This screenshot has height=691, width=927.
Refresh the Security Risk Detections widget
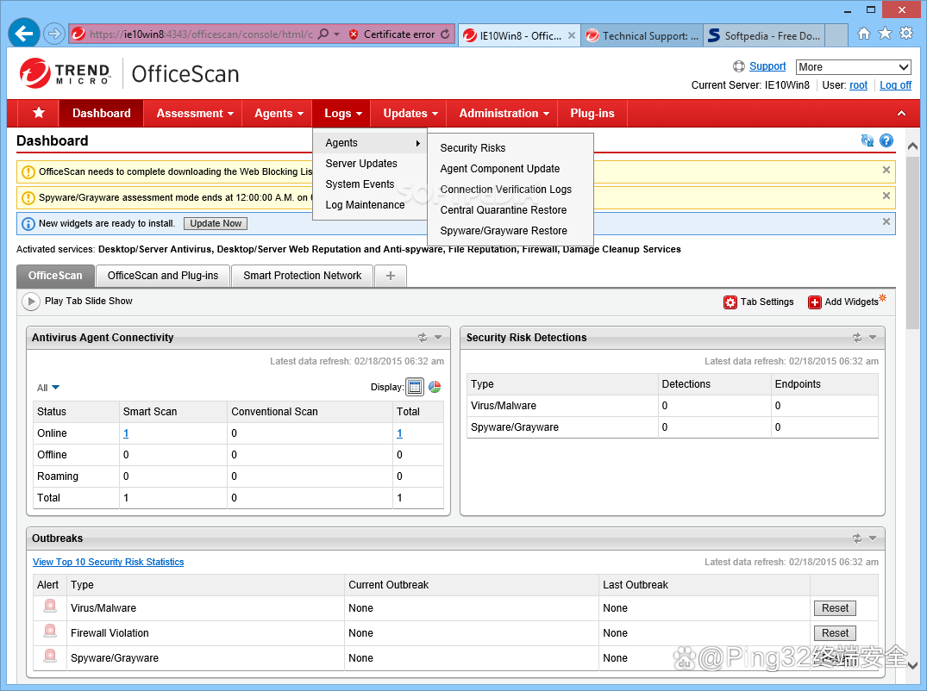coord(856,338)
